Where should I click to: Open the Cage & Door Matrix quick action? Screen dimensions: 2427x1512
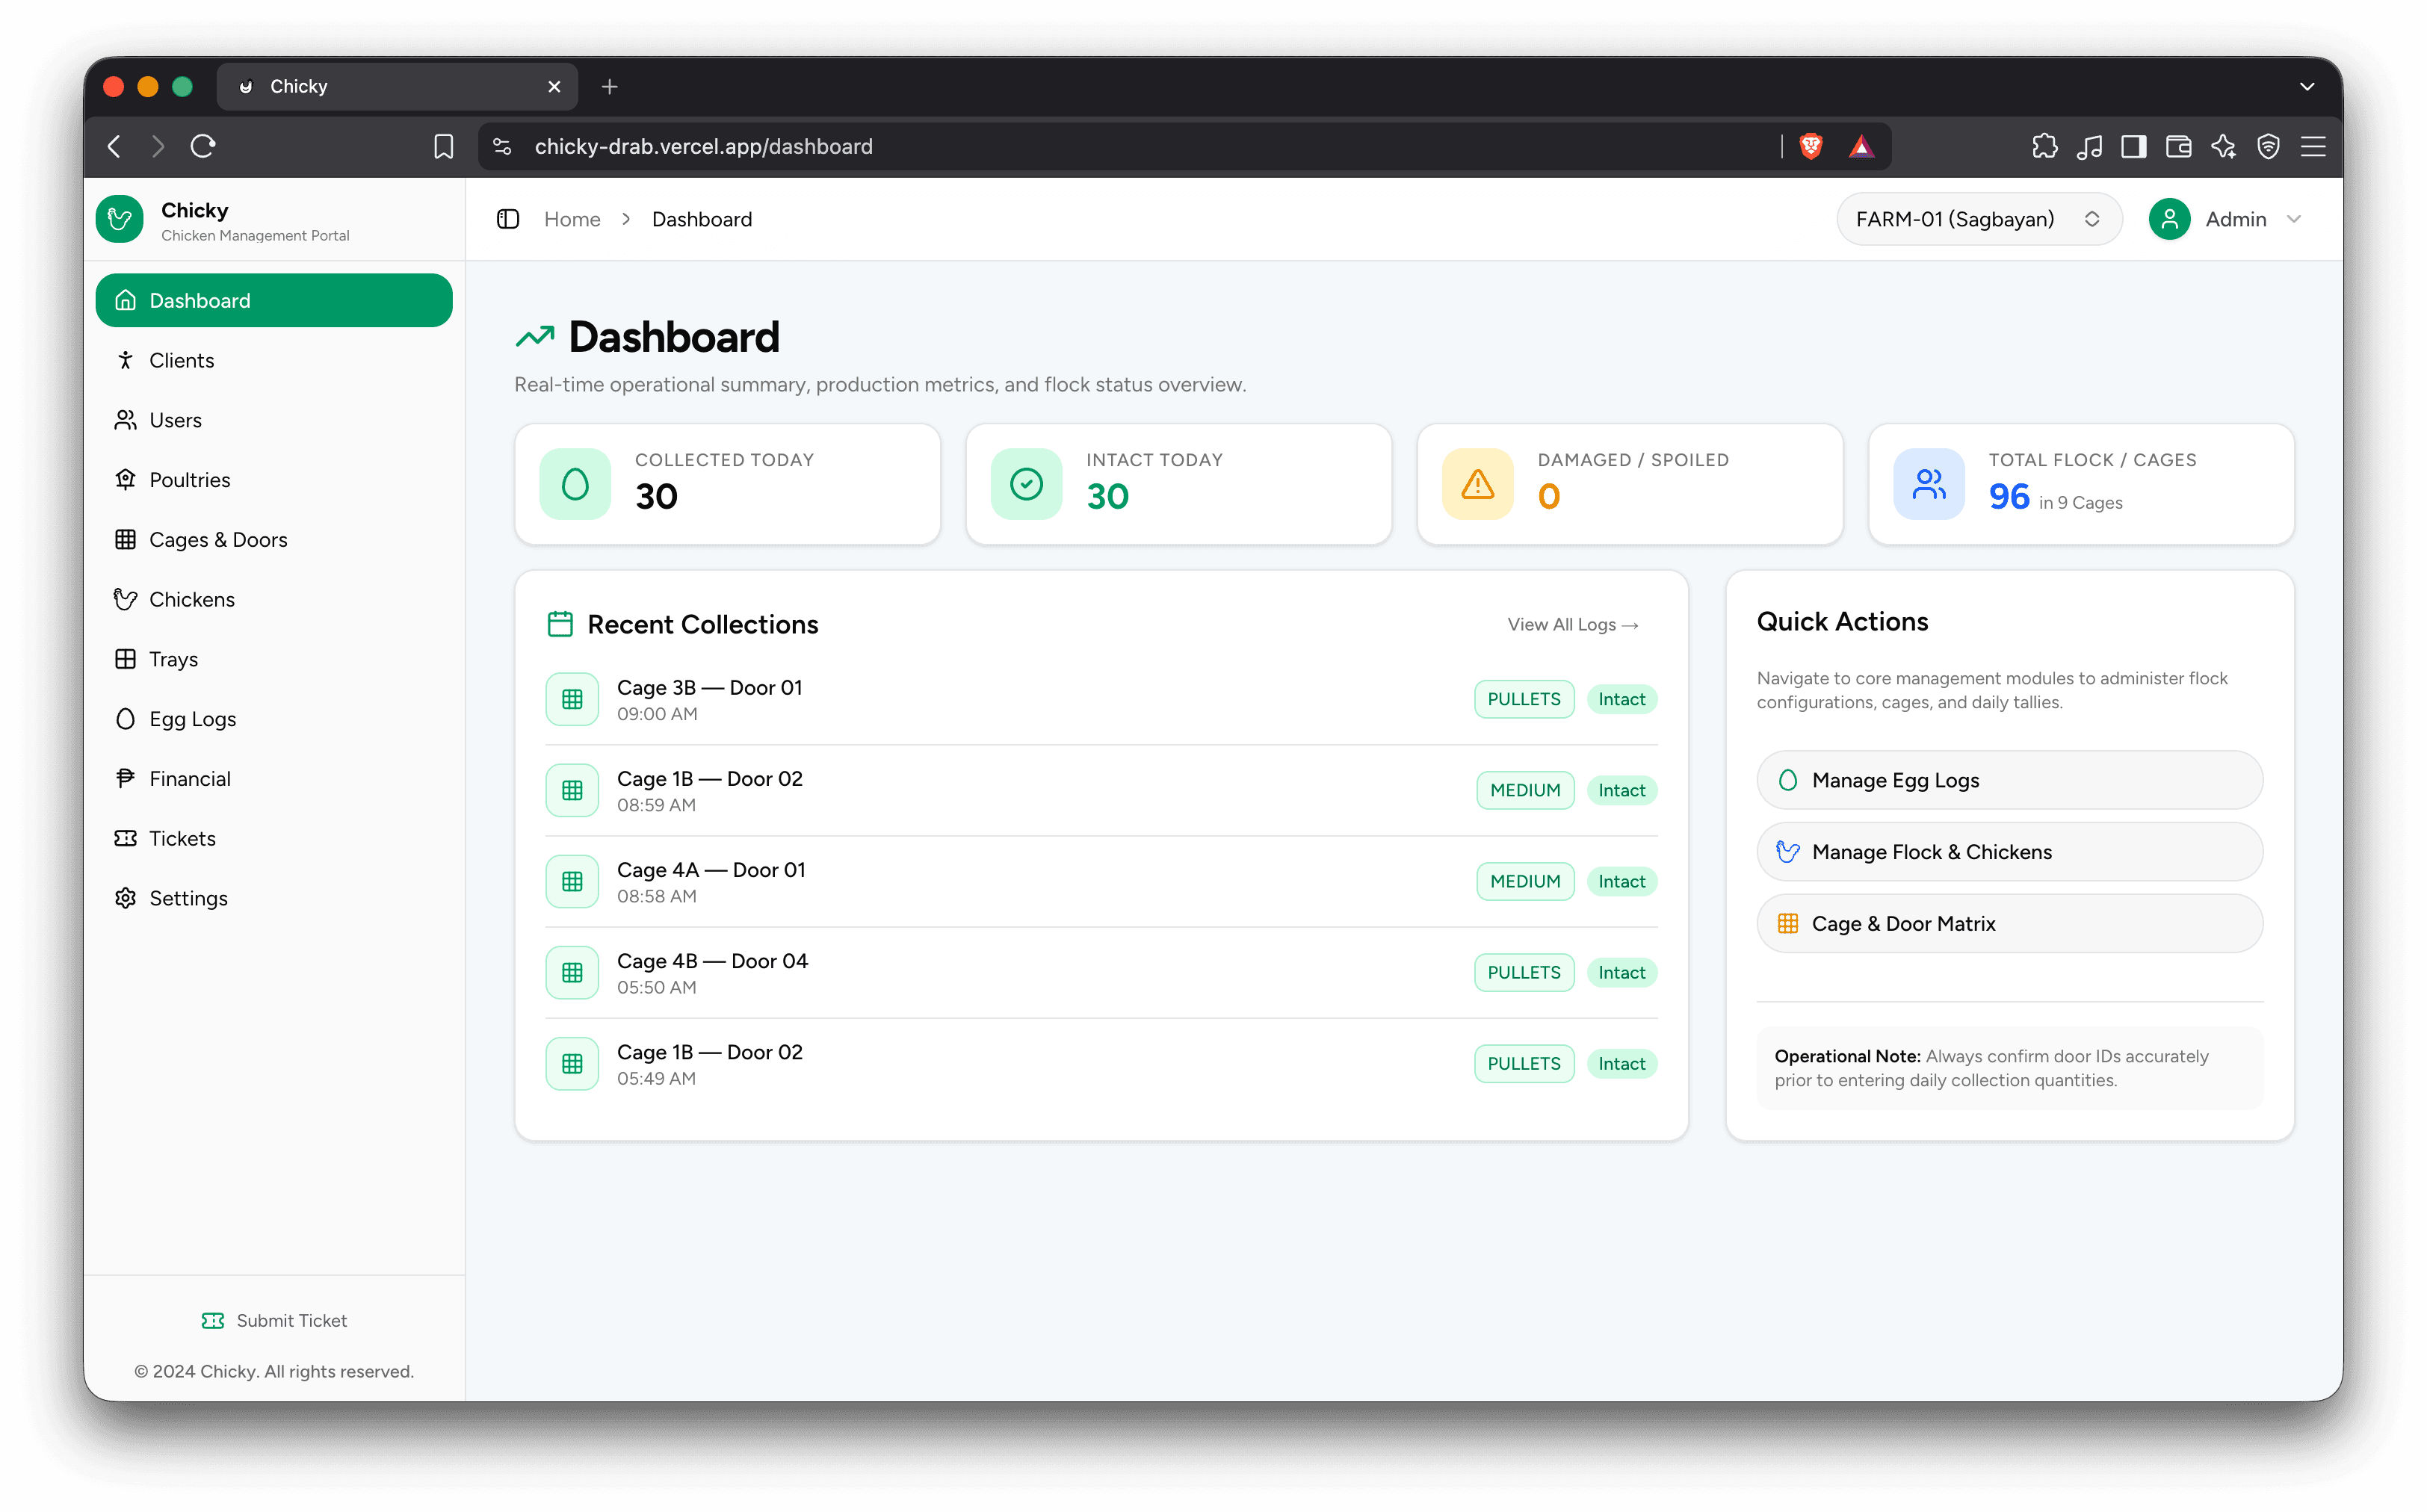click(x=2009, y=924)
